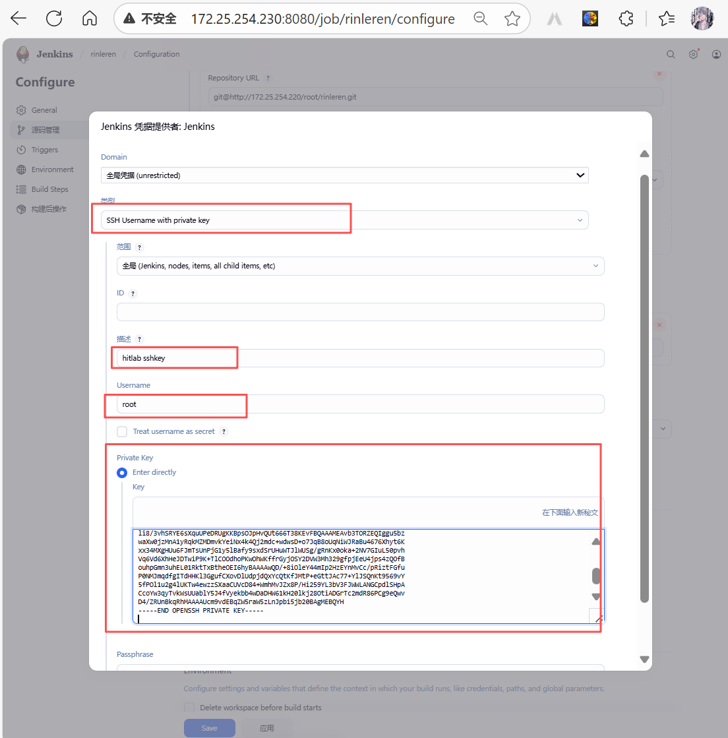The height and width of the screenshot is (738, 728).
Task: Go back with browser back arrow
Action: click(x=18, y=18)
